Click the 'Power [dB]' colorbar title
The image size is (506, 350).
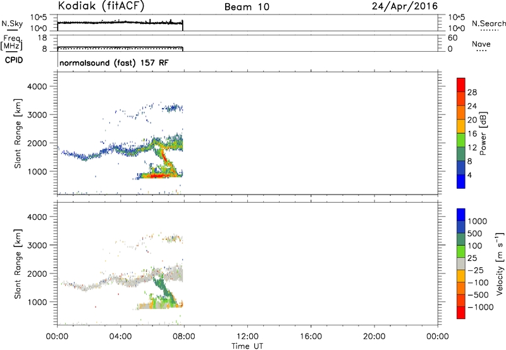(483, 133)
